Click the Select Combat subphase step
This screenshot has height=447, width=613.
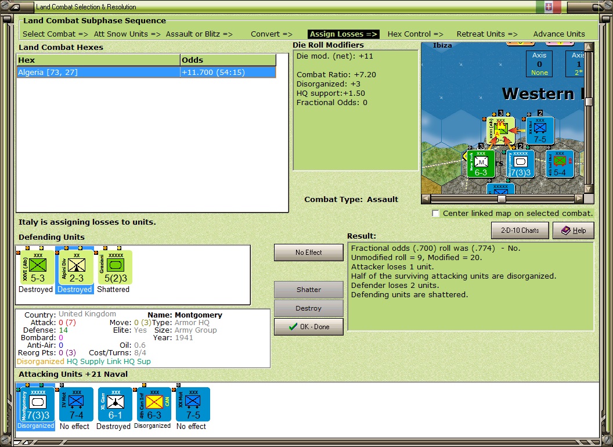click(x=55, y=34)
